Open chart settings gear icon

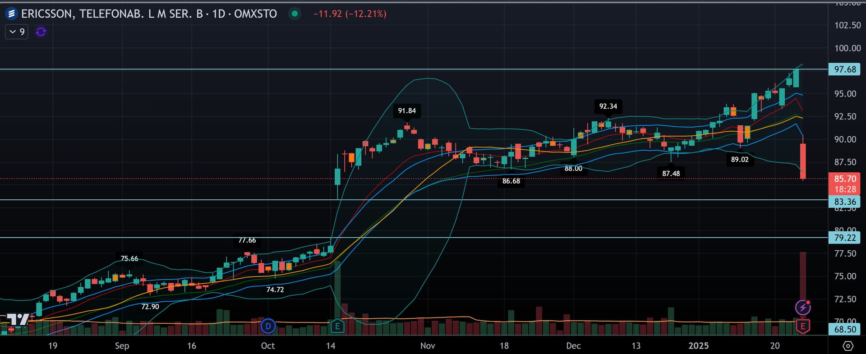pos(848,346)
